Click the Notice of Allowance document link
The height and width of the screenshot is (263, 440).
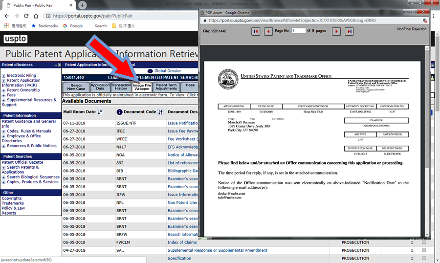click(183, 155)
